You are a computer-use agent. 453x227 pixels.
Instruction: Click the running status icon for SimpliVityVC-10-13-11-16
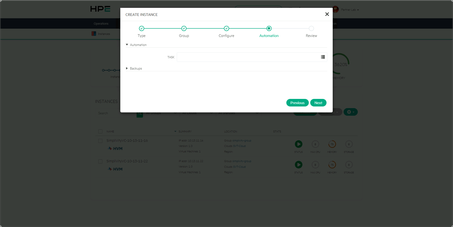click(298, 144)
